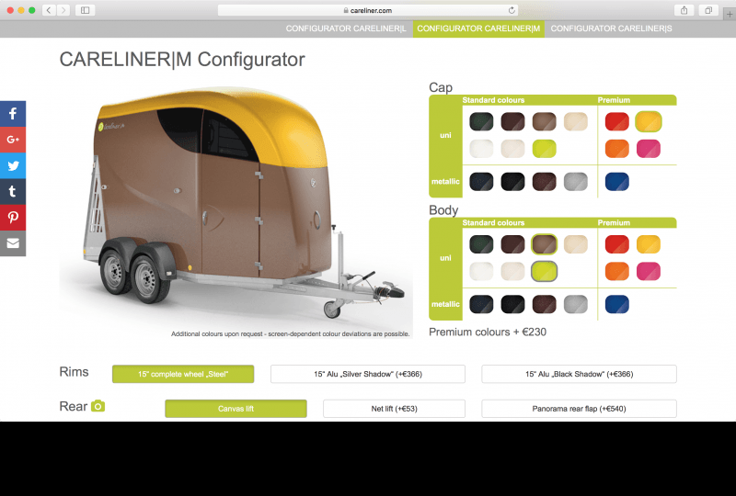Pick lime green uni Cap colour
The width and height of the screenshot is (736, 496).
point(544,149)
